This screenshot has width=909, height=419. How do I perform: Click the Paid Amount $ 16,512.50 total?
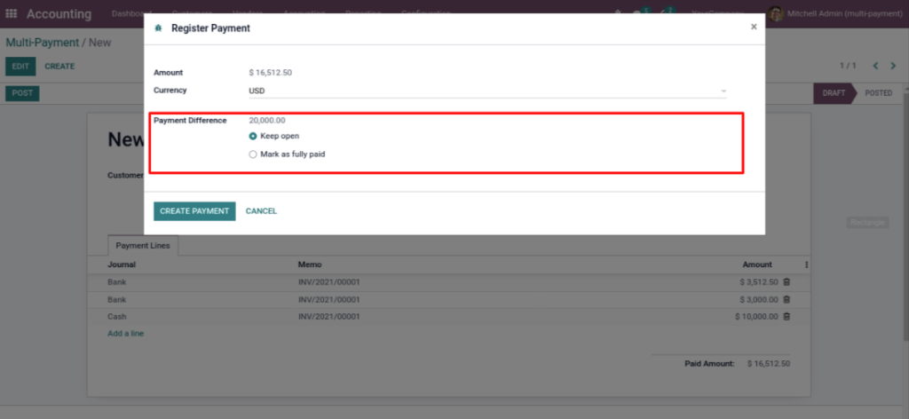(x=768, y=364)
